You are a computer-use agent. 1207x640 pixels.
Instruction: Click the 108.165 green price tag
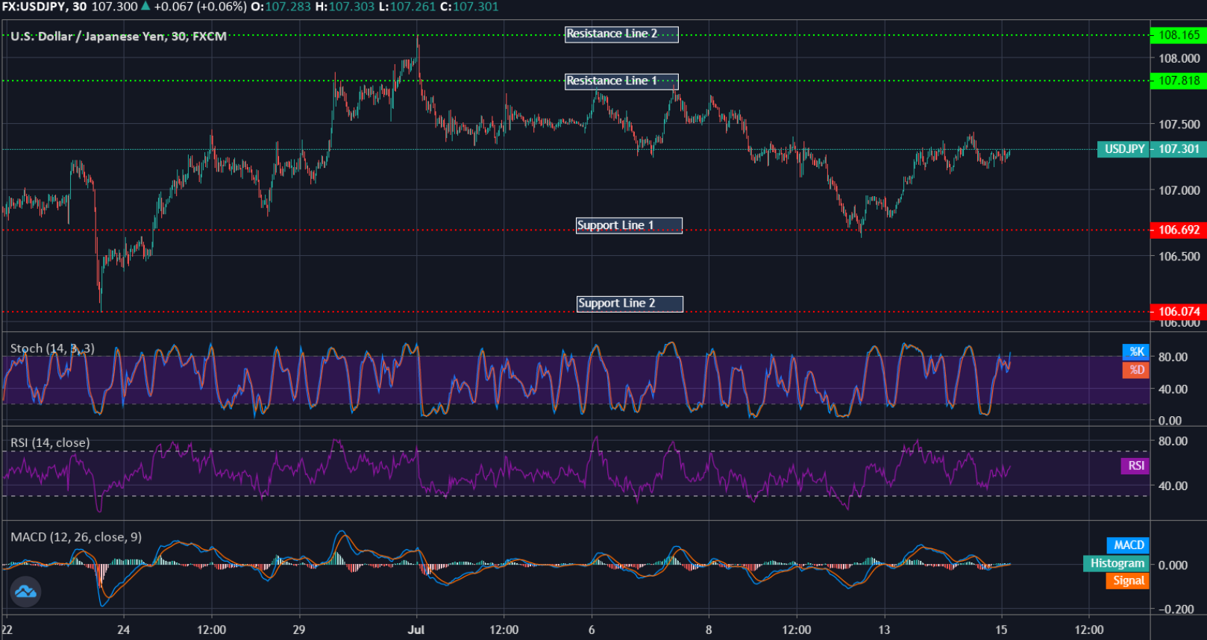pos(1178,35)
